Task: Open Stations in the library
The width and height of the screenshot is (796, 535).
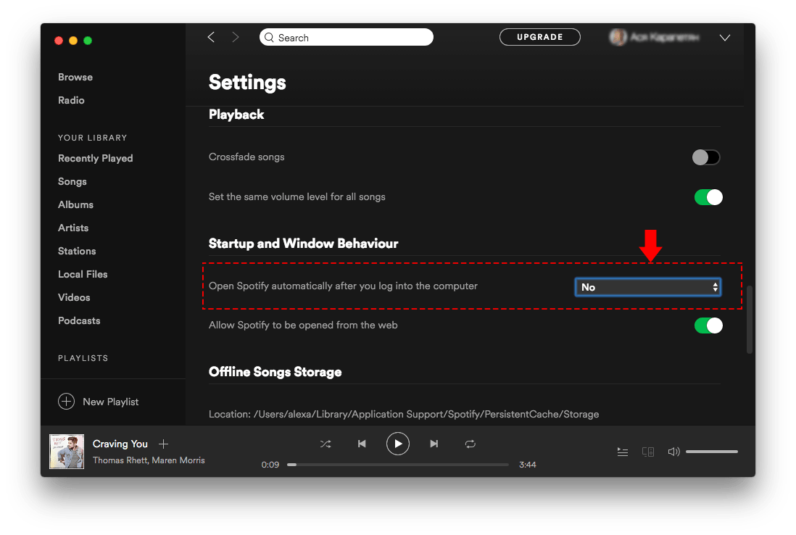Action: (x=77, y=252)
